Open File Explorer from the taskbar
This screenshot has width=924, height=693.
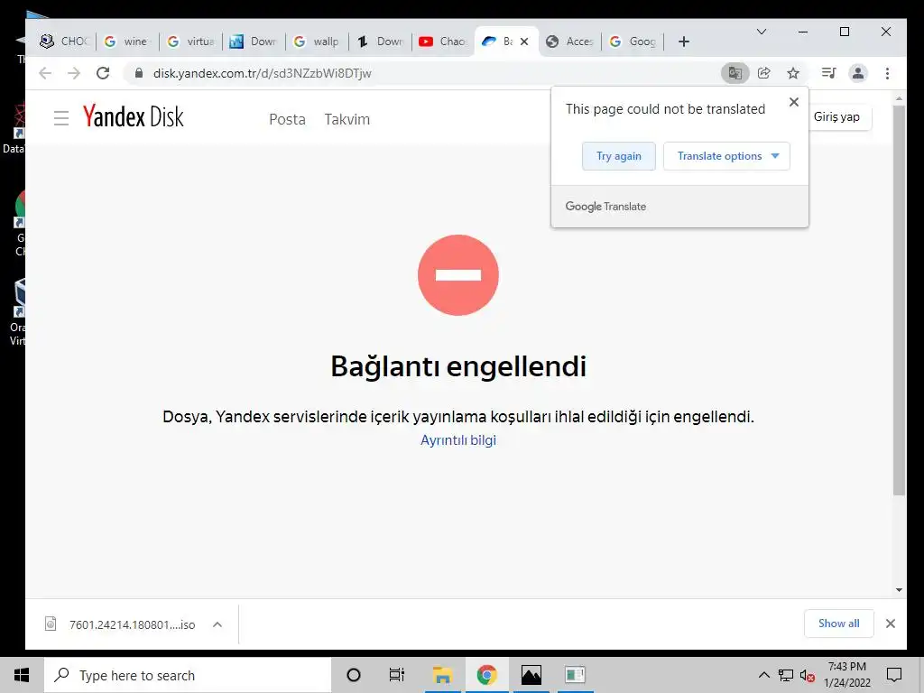click(442, 675)
